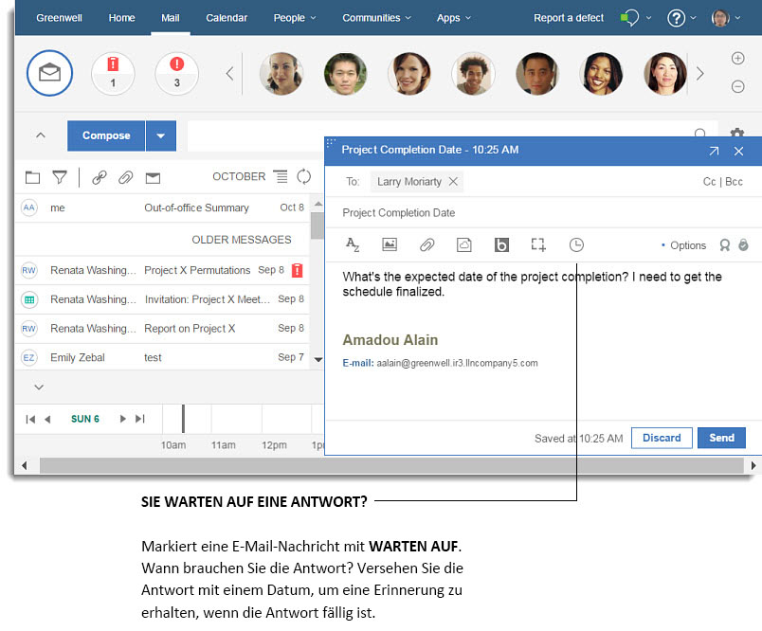The height and width of the screenshot is (631, 762).
Task: Toggle the highlighted b option in the compose toolbar
Action: pyautogui.click(x=501, y=244)
